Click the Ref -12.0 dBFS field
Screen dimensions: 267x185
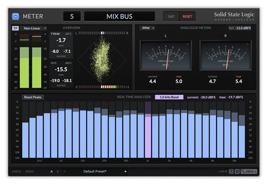pos(240,28)
